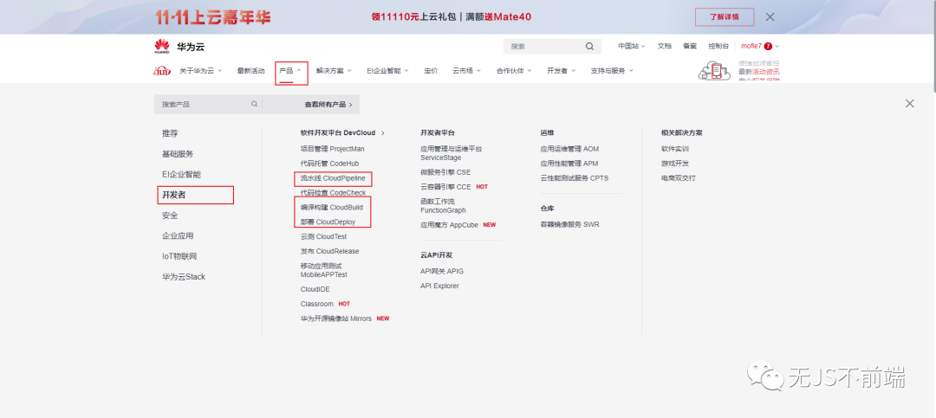Image resolution: width=936 pixels, height=418 pixels.
Task: Click the Huawei Cloud logo
Action: (x=179, y=47)
